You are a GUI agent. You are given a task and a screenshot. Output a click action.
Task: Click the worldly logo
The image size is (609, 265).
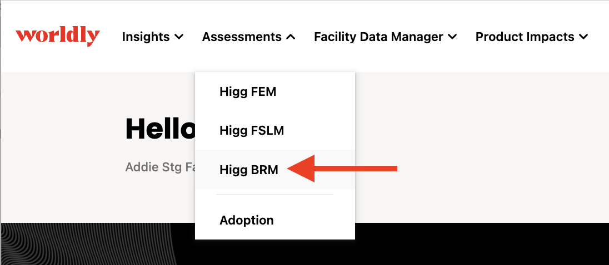tap(57, 37)
